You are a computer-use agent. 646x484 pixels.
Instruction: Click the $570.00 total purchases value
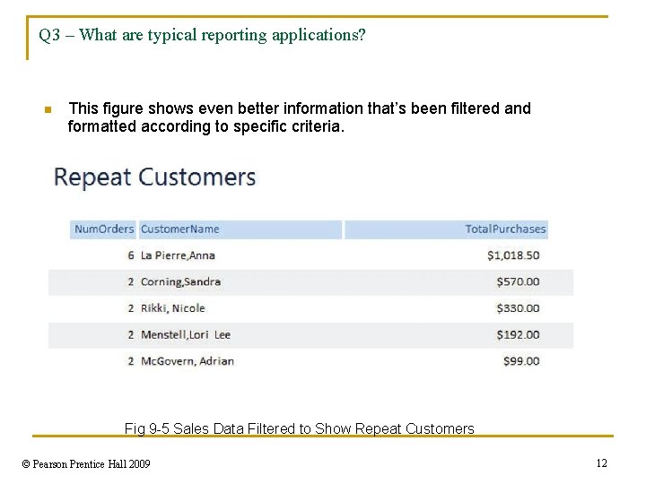pyautogui.click(x=518, y=281)
